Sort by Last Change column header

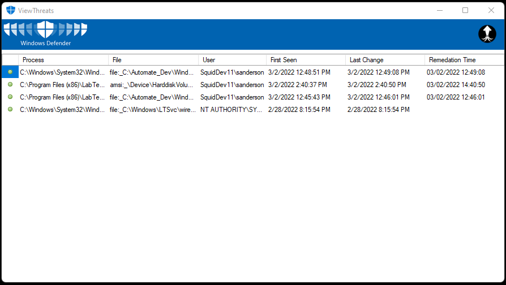pos(385,60)
